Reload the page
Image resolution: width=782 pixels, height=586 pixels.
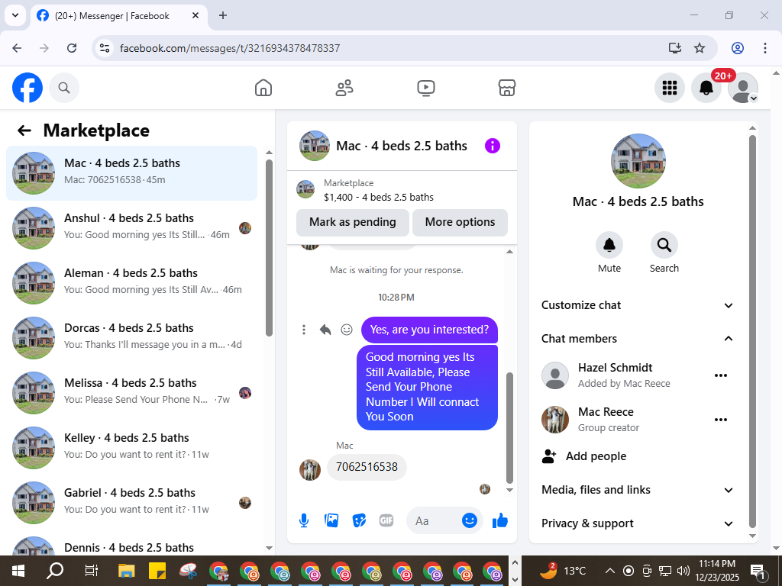click(x=72, y=48)
